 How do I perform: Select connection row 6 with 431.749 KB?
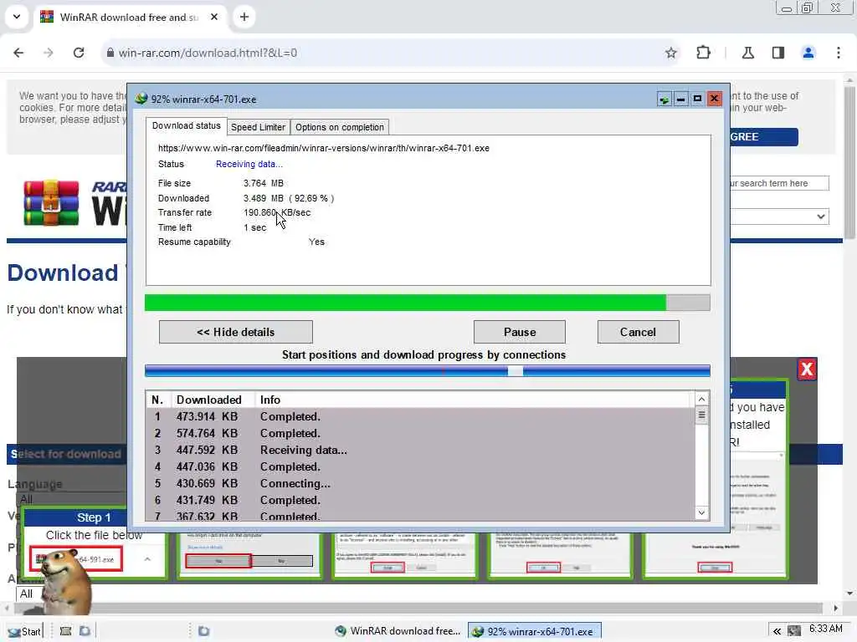420,500
